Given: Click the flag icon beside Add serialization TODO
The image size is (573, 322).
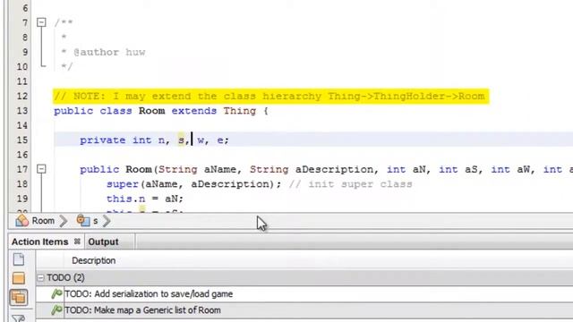Looking at the screenshot, I should (x=56, y=293).
